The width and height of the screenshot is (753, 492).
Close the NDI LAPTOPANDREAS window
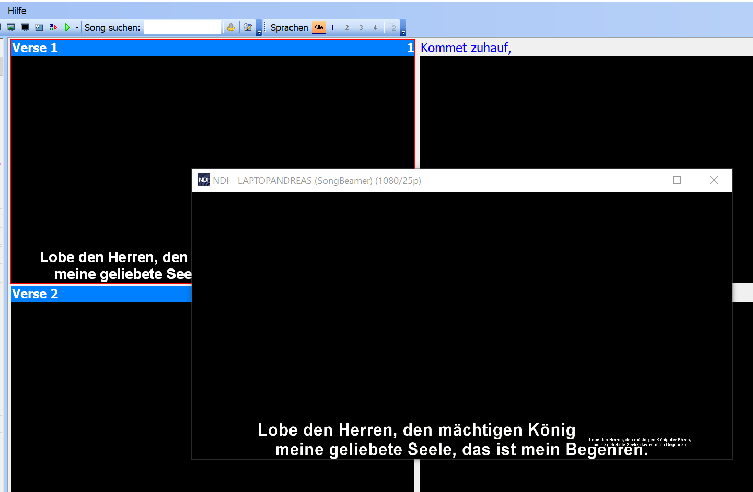tap(714, 180)
